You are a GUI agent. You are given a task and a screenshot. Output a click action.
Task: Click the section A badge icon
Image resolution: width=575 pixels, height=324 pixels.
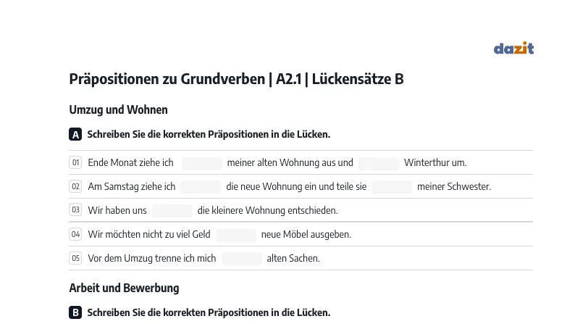(75, 134)
